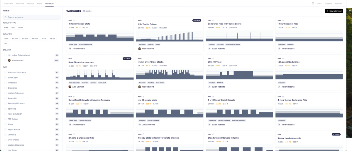Click Alex Dowsett's avatar in the Creator filter
The height and width of the screenshot is (151, 352).
click(9, 60)
